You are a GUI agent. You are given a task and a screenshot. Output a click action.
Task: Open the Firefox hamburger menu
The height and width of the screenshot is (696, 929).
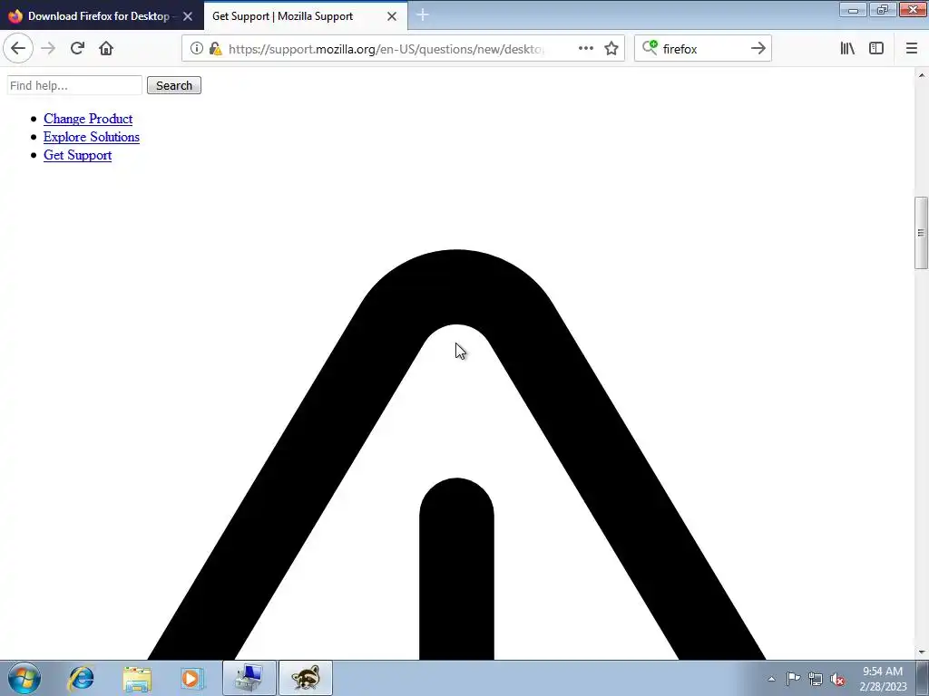[x=911, y=49]
